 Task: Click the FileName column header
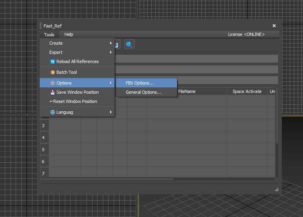pyautogui.click(x=187, y=91)
